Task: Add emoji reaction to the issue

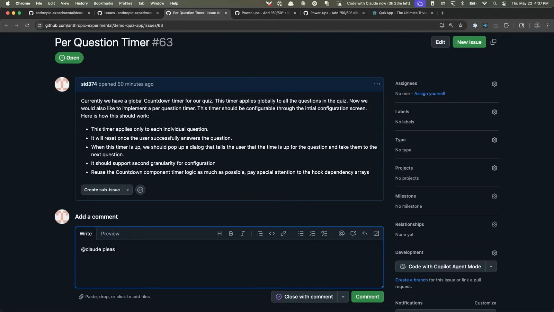Action: [140, 190]
